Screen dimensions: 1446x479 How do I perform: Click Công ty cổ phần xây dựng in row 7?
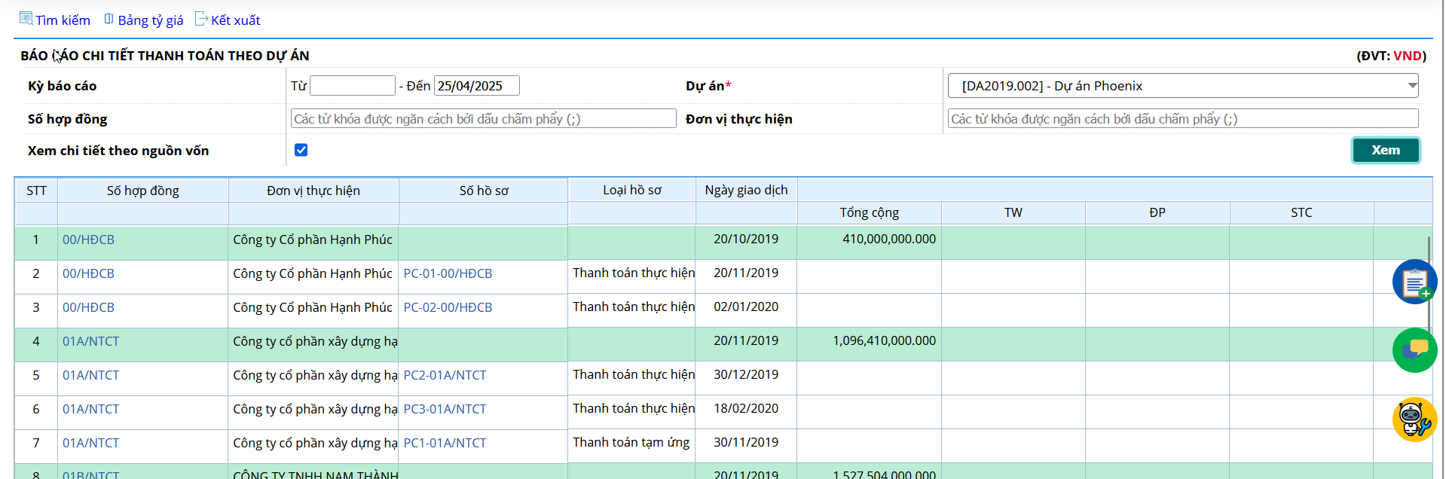[315, 443]
